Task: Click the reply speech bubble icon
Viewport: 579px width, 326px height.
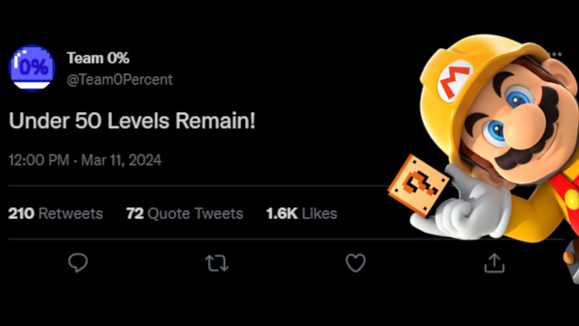Action: [78, 263]
